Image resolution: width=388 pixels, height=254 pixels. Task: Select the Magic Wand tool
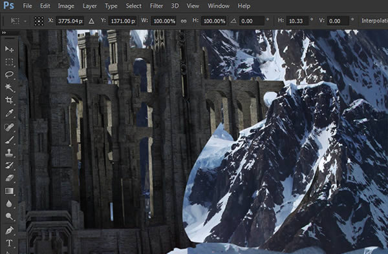pos(9,87)
